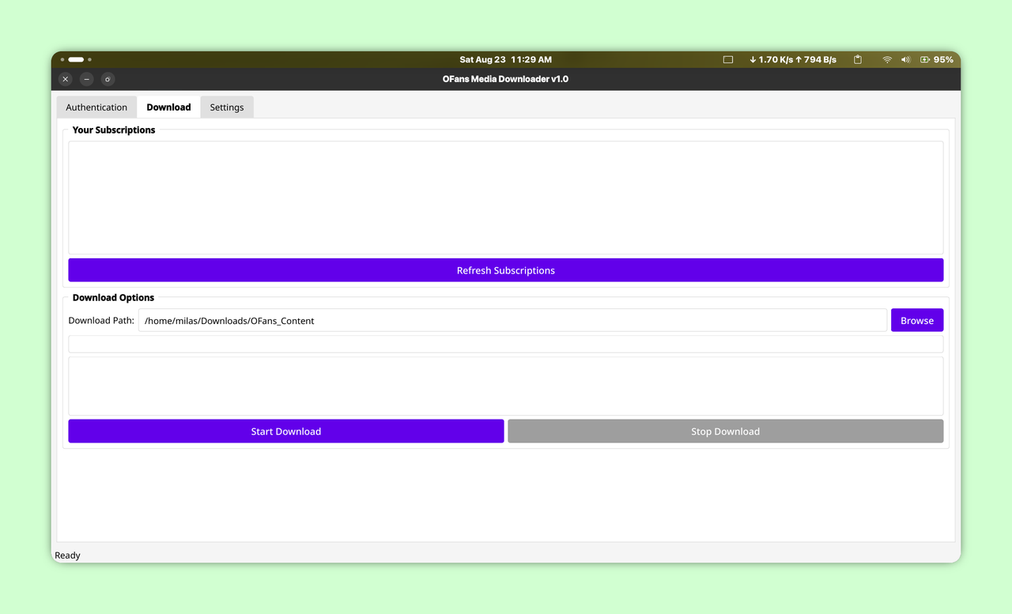
Task: Click the greyed Stop Download button
Action: [726, 431]
